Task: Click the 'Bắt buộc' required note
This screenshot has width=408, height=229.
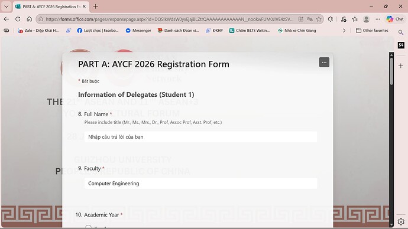Action: 89,81
